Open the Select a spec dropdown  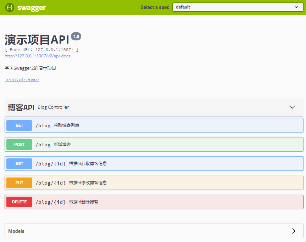coord(238,7)
